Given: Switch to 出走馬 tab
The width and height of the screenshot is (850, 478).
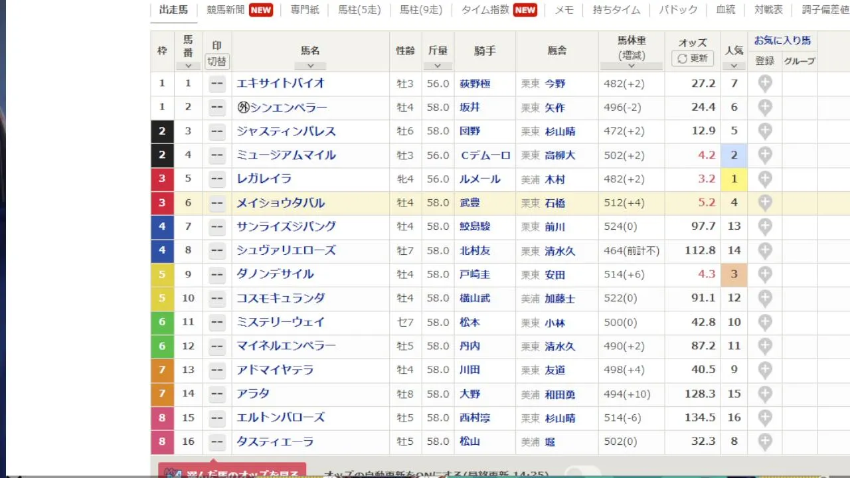Looking at the screenshot, I should pos(173,10).
